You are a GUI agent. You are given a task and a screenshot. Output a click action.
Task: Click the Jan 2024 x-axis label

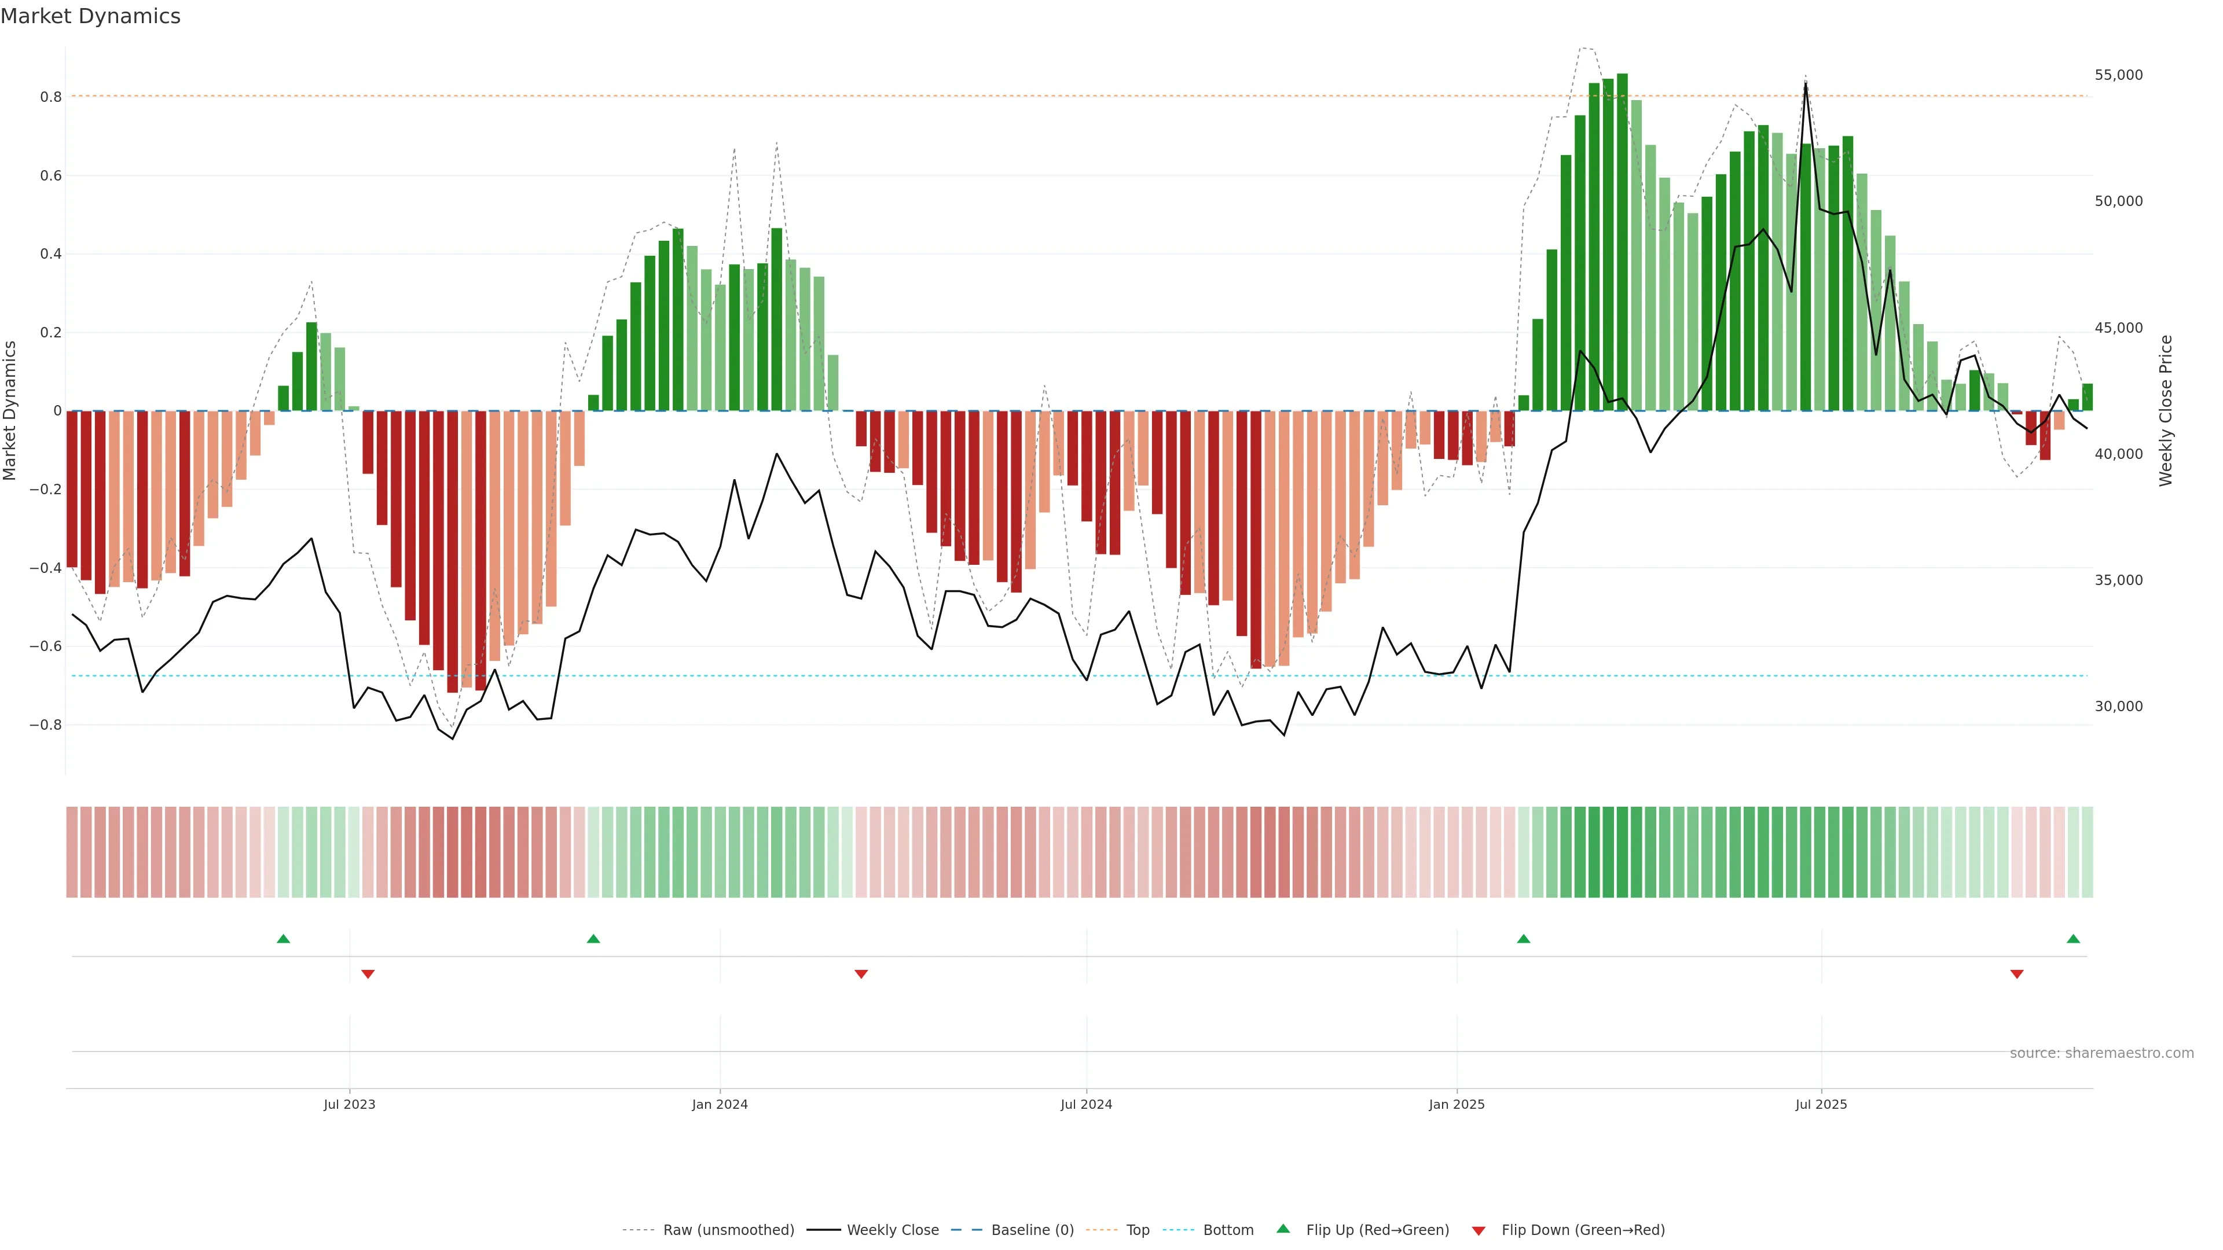point(720,1104)
